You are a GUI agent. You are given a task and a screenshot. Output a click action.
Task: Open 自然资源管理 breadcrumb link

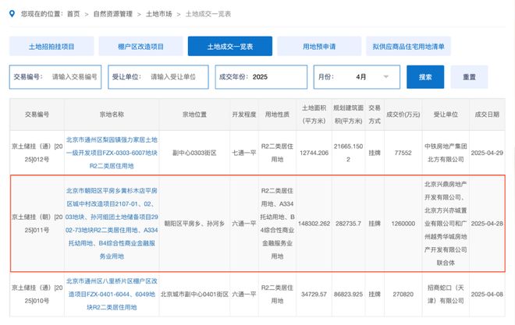click(113, 14)
